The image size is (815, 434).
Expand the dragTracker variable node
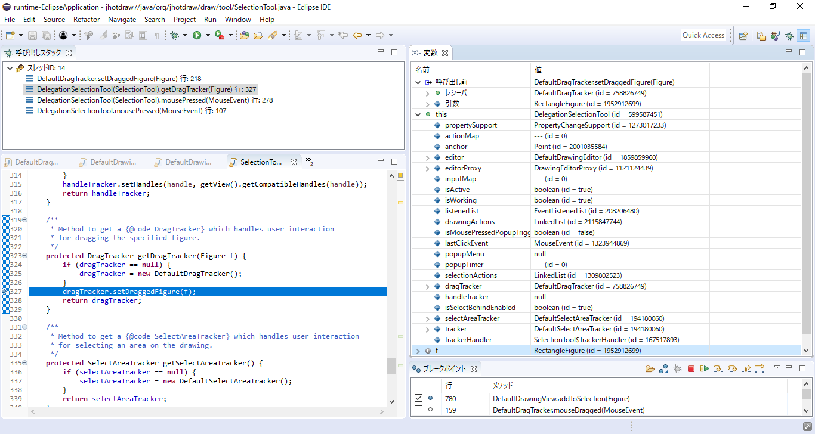click(x=427, y=286)
